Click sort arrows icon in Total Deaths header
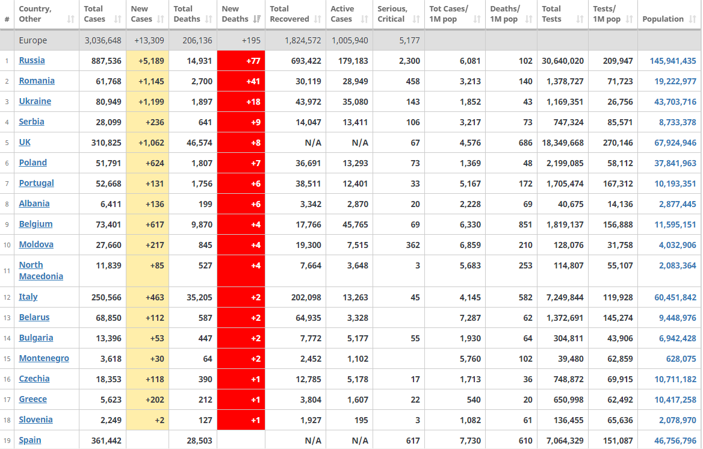Image resolution: width=703 pixels, height=449 pixels. [x=209, y=19]
